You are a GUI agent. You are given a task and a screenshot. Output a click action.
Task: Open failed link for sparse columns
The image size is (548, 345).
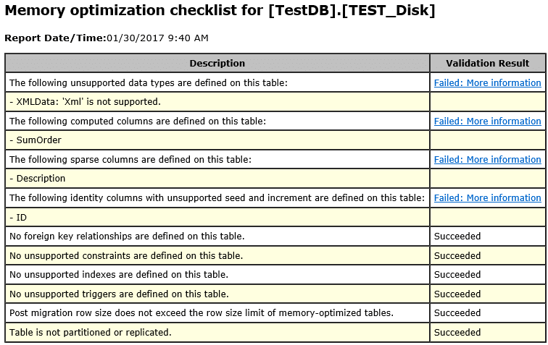coord(487,160)
